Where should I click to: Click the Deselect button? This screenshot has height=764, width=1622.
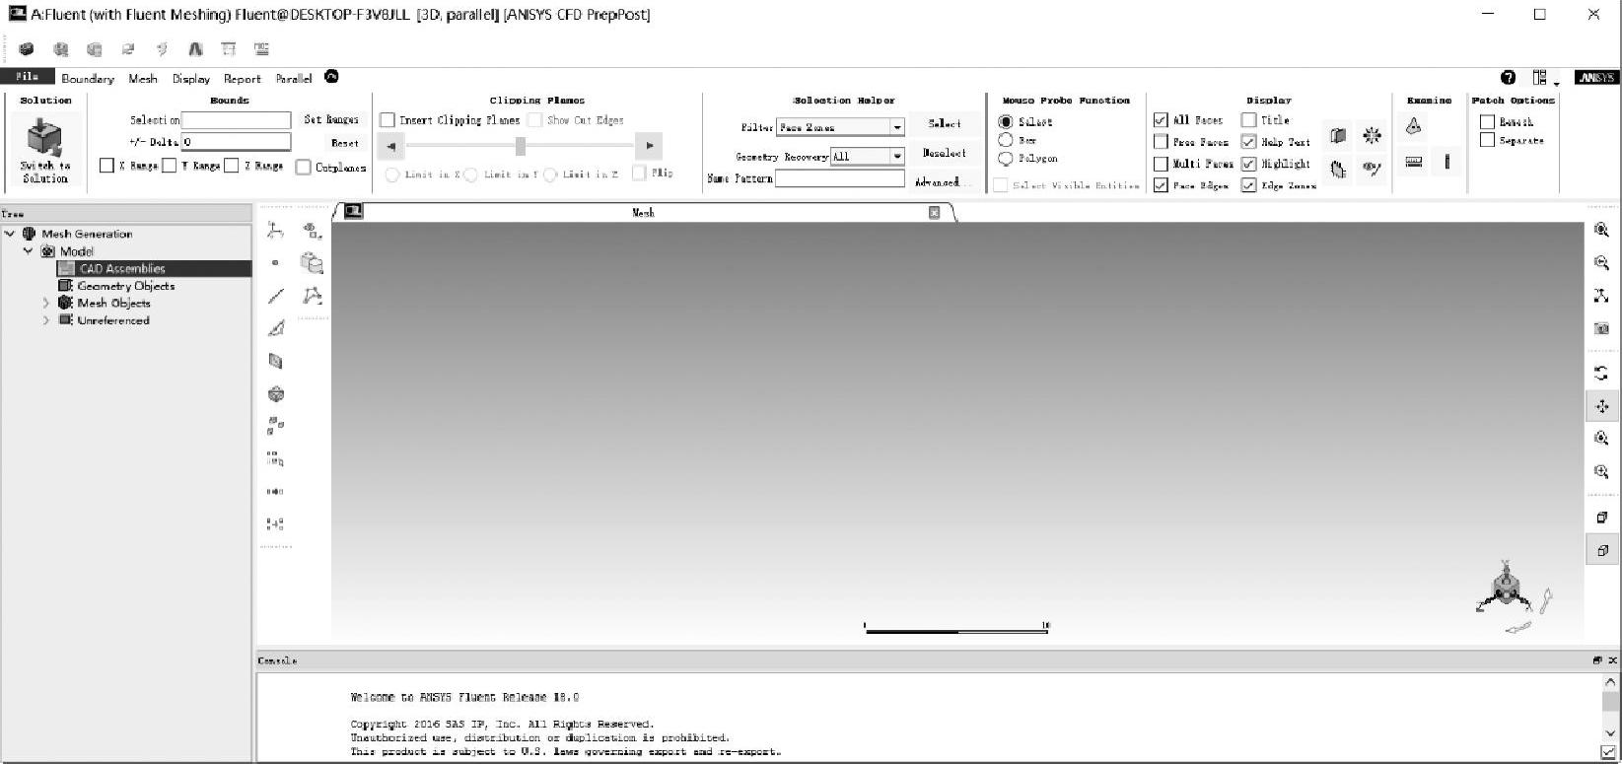(944, 154)
